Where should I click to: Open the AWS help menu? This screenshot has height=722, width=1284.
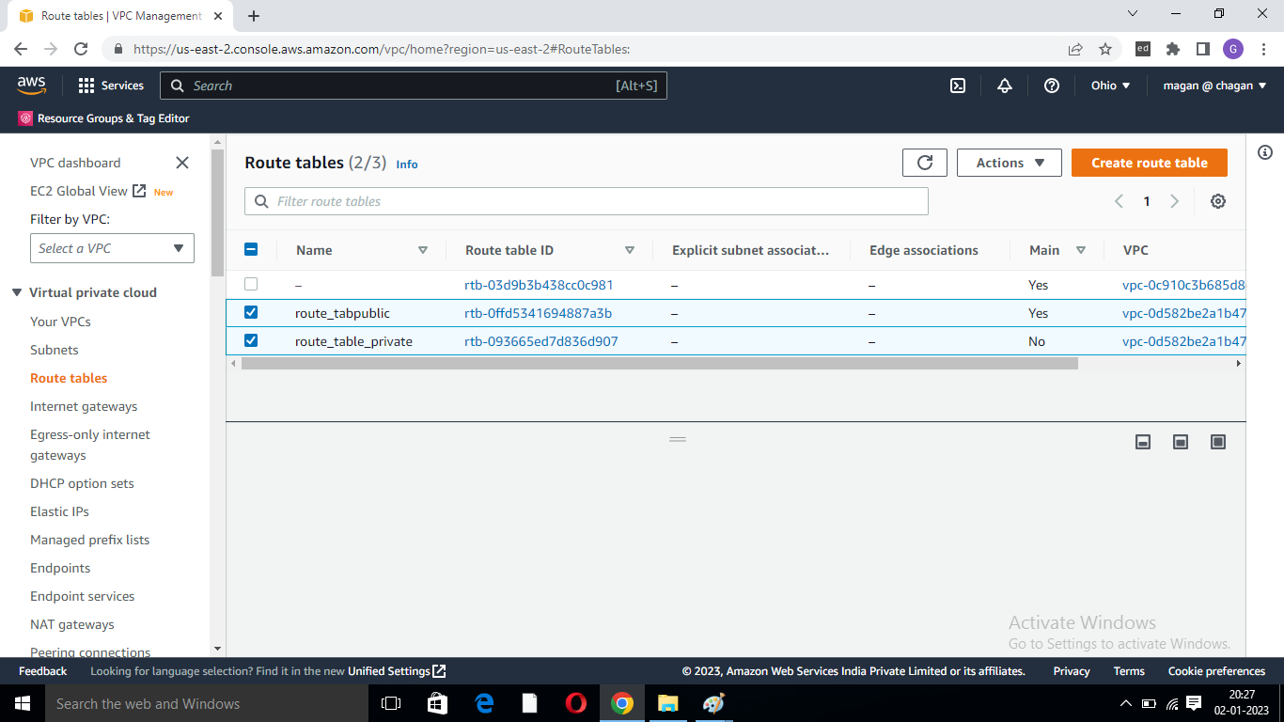pyautogui.click(x=1051, y=85)
